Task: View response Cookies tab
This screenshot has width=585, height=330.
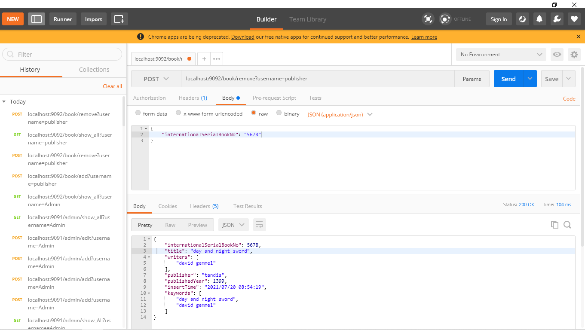Action: coord(168,206)
